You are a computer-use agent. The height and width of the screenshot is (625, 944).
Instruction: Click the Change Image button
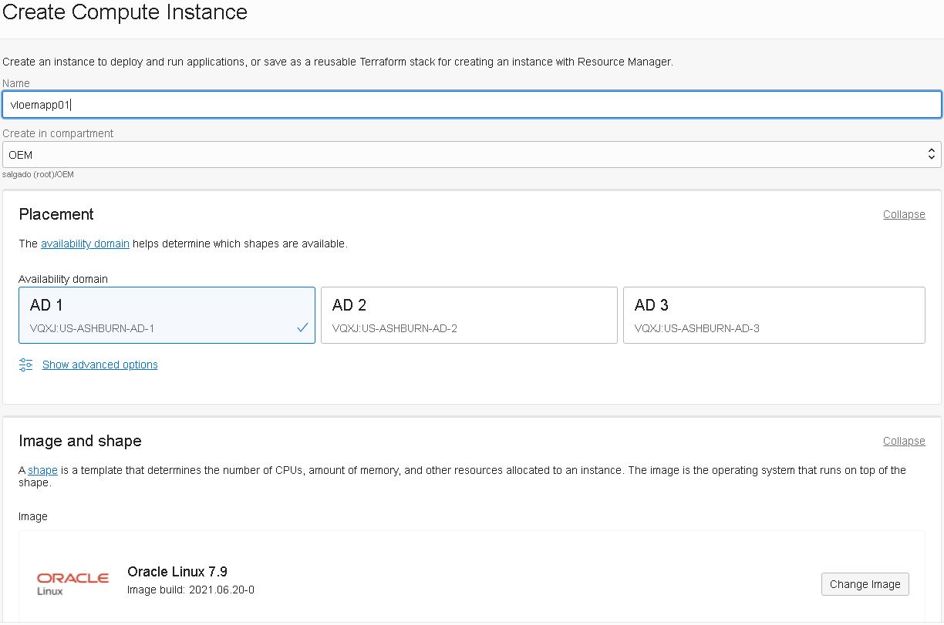pos(865,584)
